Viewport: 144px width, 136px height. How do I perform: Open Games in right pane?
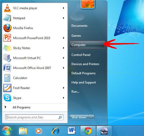pyautogui.click(x=76, y=36)
